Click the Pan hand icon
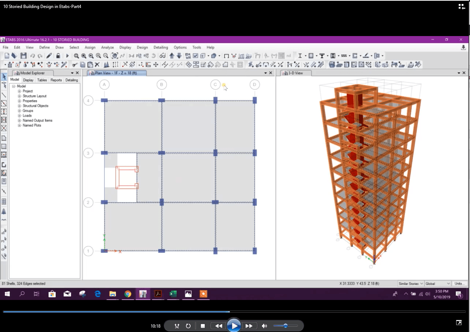470x332 pixels. [x=115, y=56]
